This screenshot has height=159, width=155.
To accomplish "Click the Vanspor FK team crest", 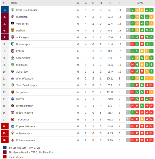I will (x=13, y=24).
